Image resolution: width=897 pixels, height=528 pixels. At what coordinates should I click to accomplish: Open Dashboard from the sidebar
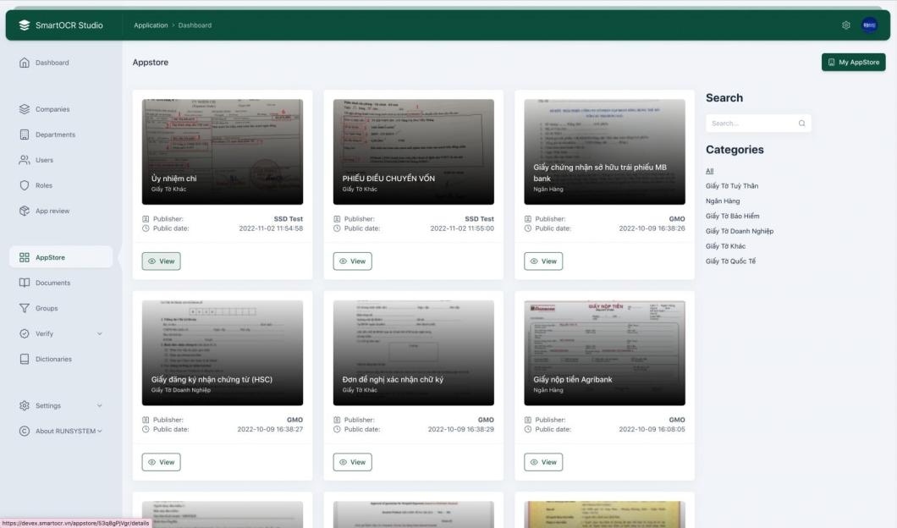tap(52, 63)
